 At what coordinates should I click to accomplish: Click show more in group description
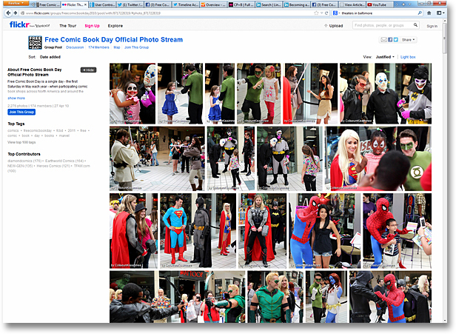(x=16, y=98)
